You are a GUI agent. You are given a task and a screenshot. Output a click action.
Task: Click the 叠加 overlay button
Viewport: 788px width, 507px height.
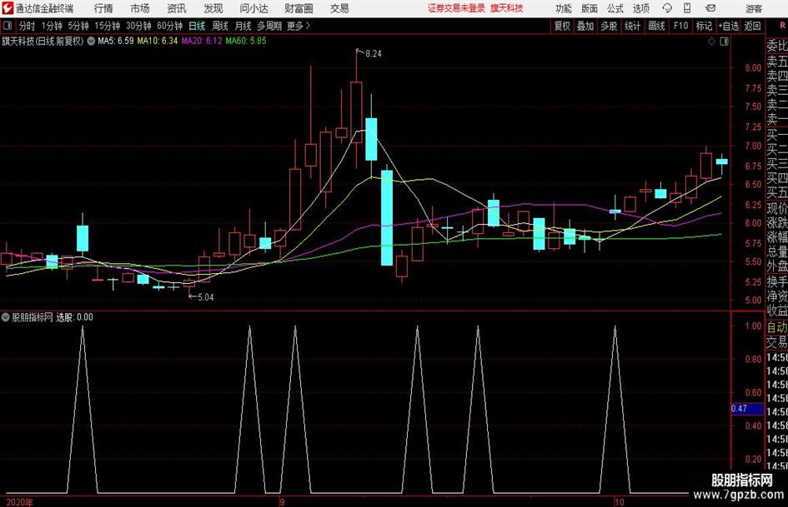click(x=585, y=26)
